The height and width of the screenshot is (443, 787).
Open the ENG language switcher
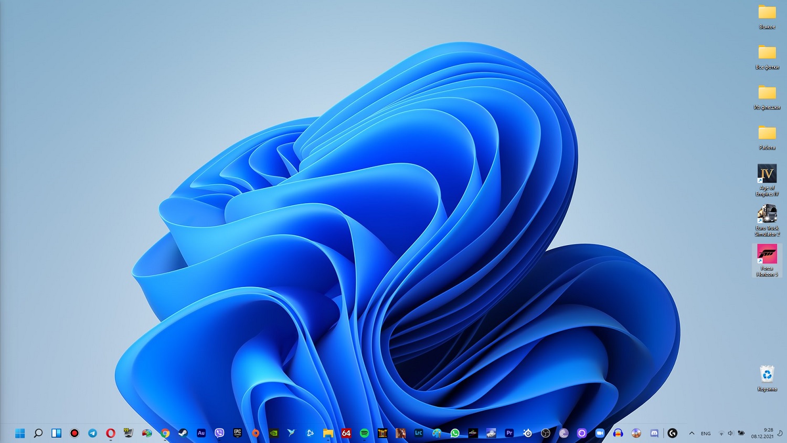click(x=706, y=434)
